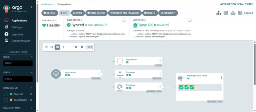Open the food-app svc node's three-dot menu
256x112 pixels.
pos(160,74)
